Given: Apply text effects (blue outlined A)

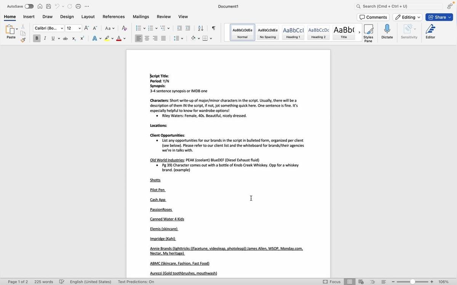Looking at the screenshot, I should point(94,38).
